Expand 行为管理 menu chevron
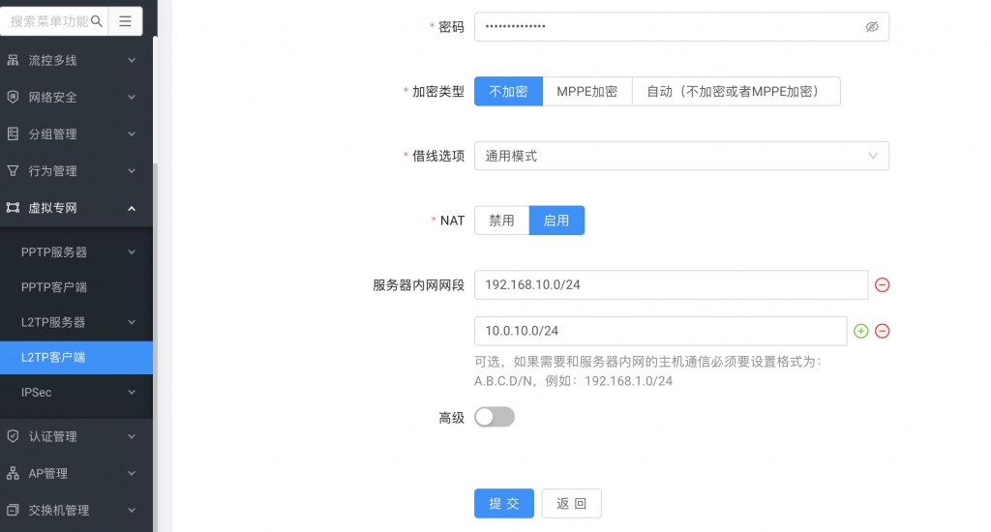 tap(132, 171)
